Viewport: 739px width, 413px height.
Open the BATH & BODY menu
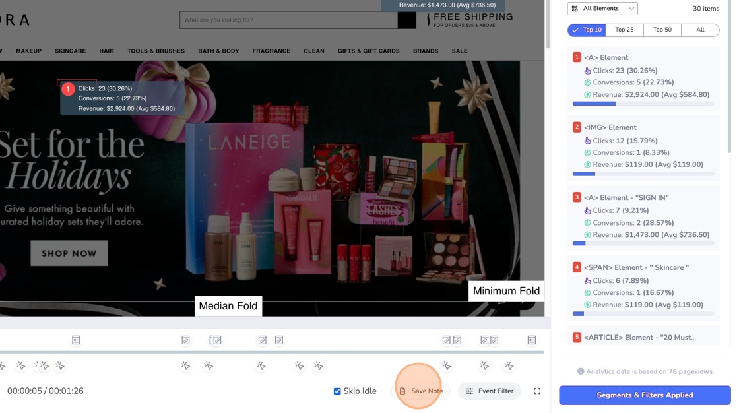(218, 51)
